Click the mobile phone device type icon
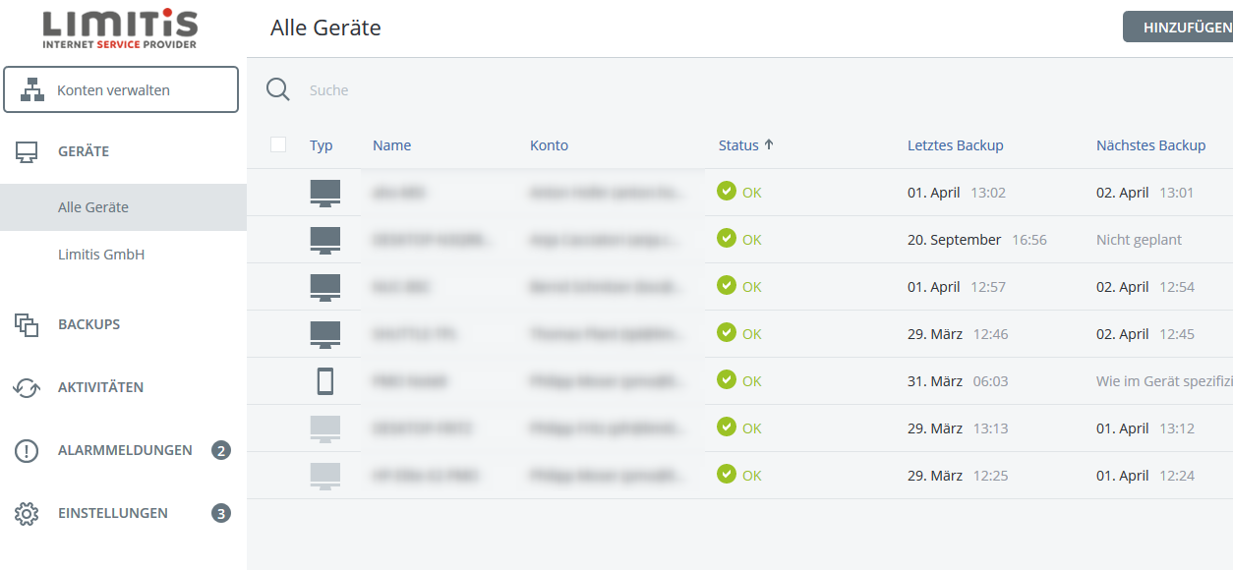Image resolution: width=1233 pixels, height=570 pixels. click(325, 381)
